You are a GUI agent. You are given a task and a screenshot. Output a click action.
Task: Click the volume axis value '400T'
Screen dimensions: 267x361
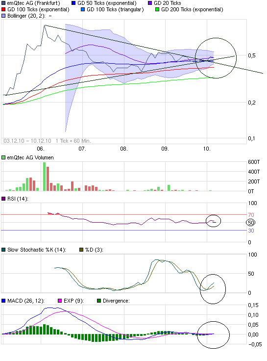[254, 172]
